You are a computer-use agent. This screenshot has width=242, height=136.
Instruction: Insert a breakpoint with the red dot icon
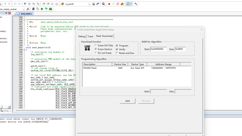tap(109, 4)
